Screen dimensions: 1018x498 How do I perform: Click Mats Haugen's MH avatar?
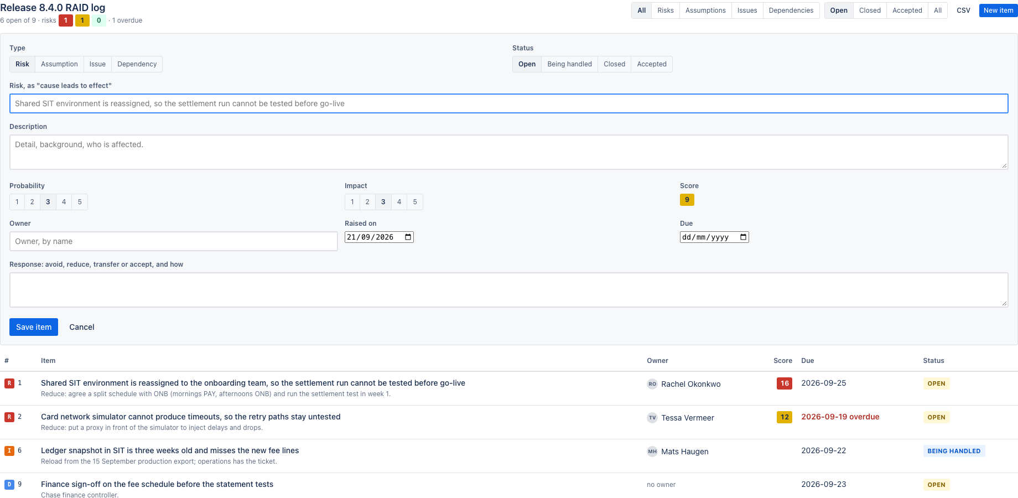652,452
